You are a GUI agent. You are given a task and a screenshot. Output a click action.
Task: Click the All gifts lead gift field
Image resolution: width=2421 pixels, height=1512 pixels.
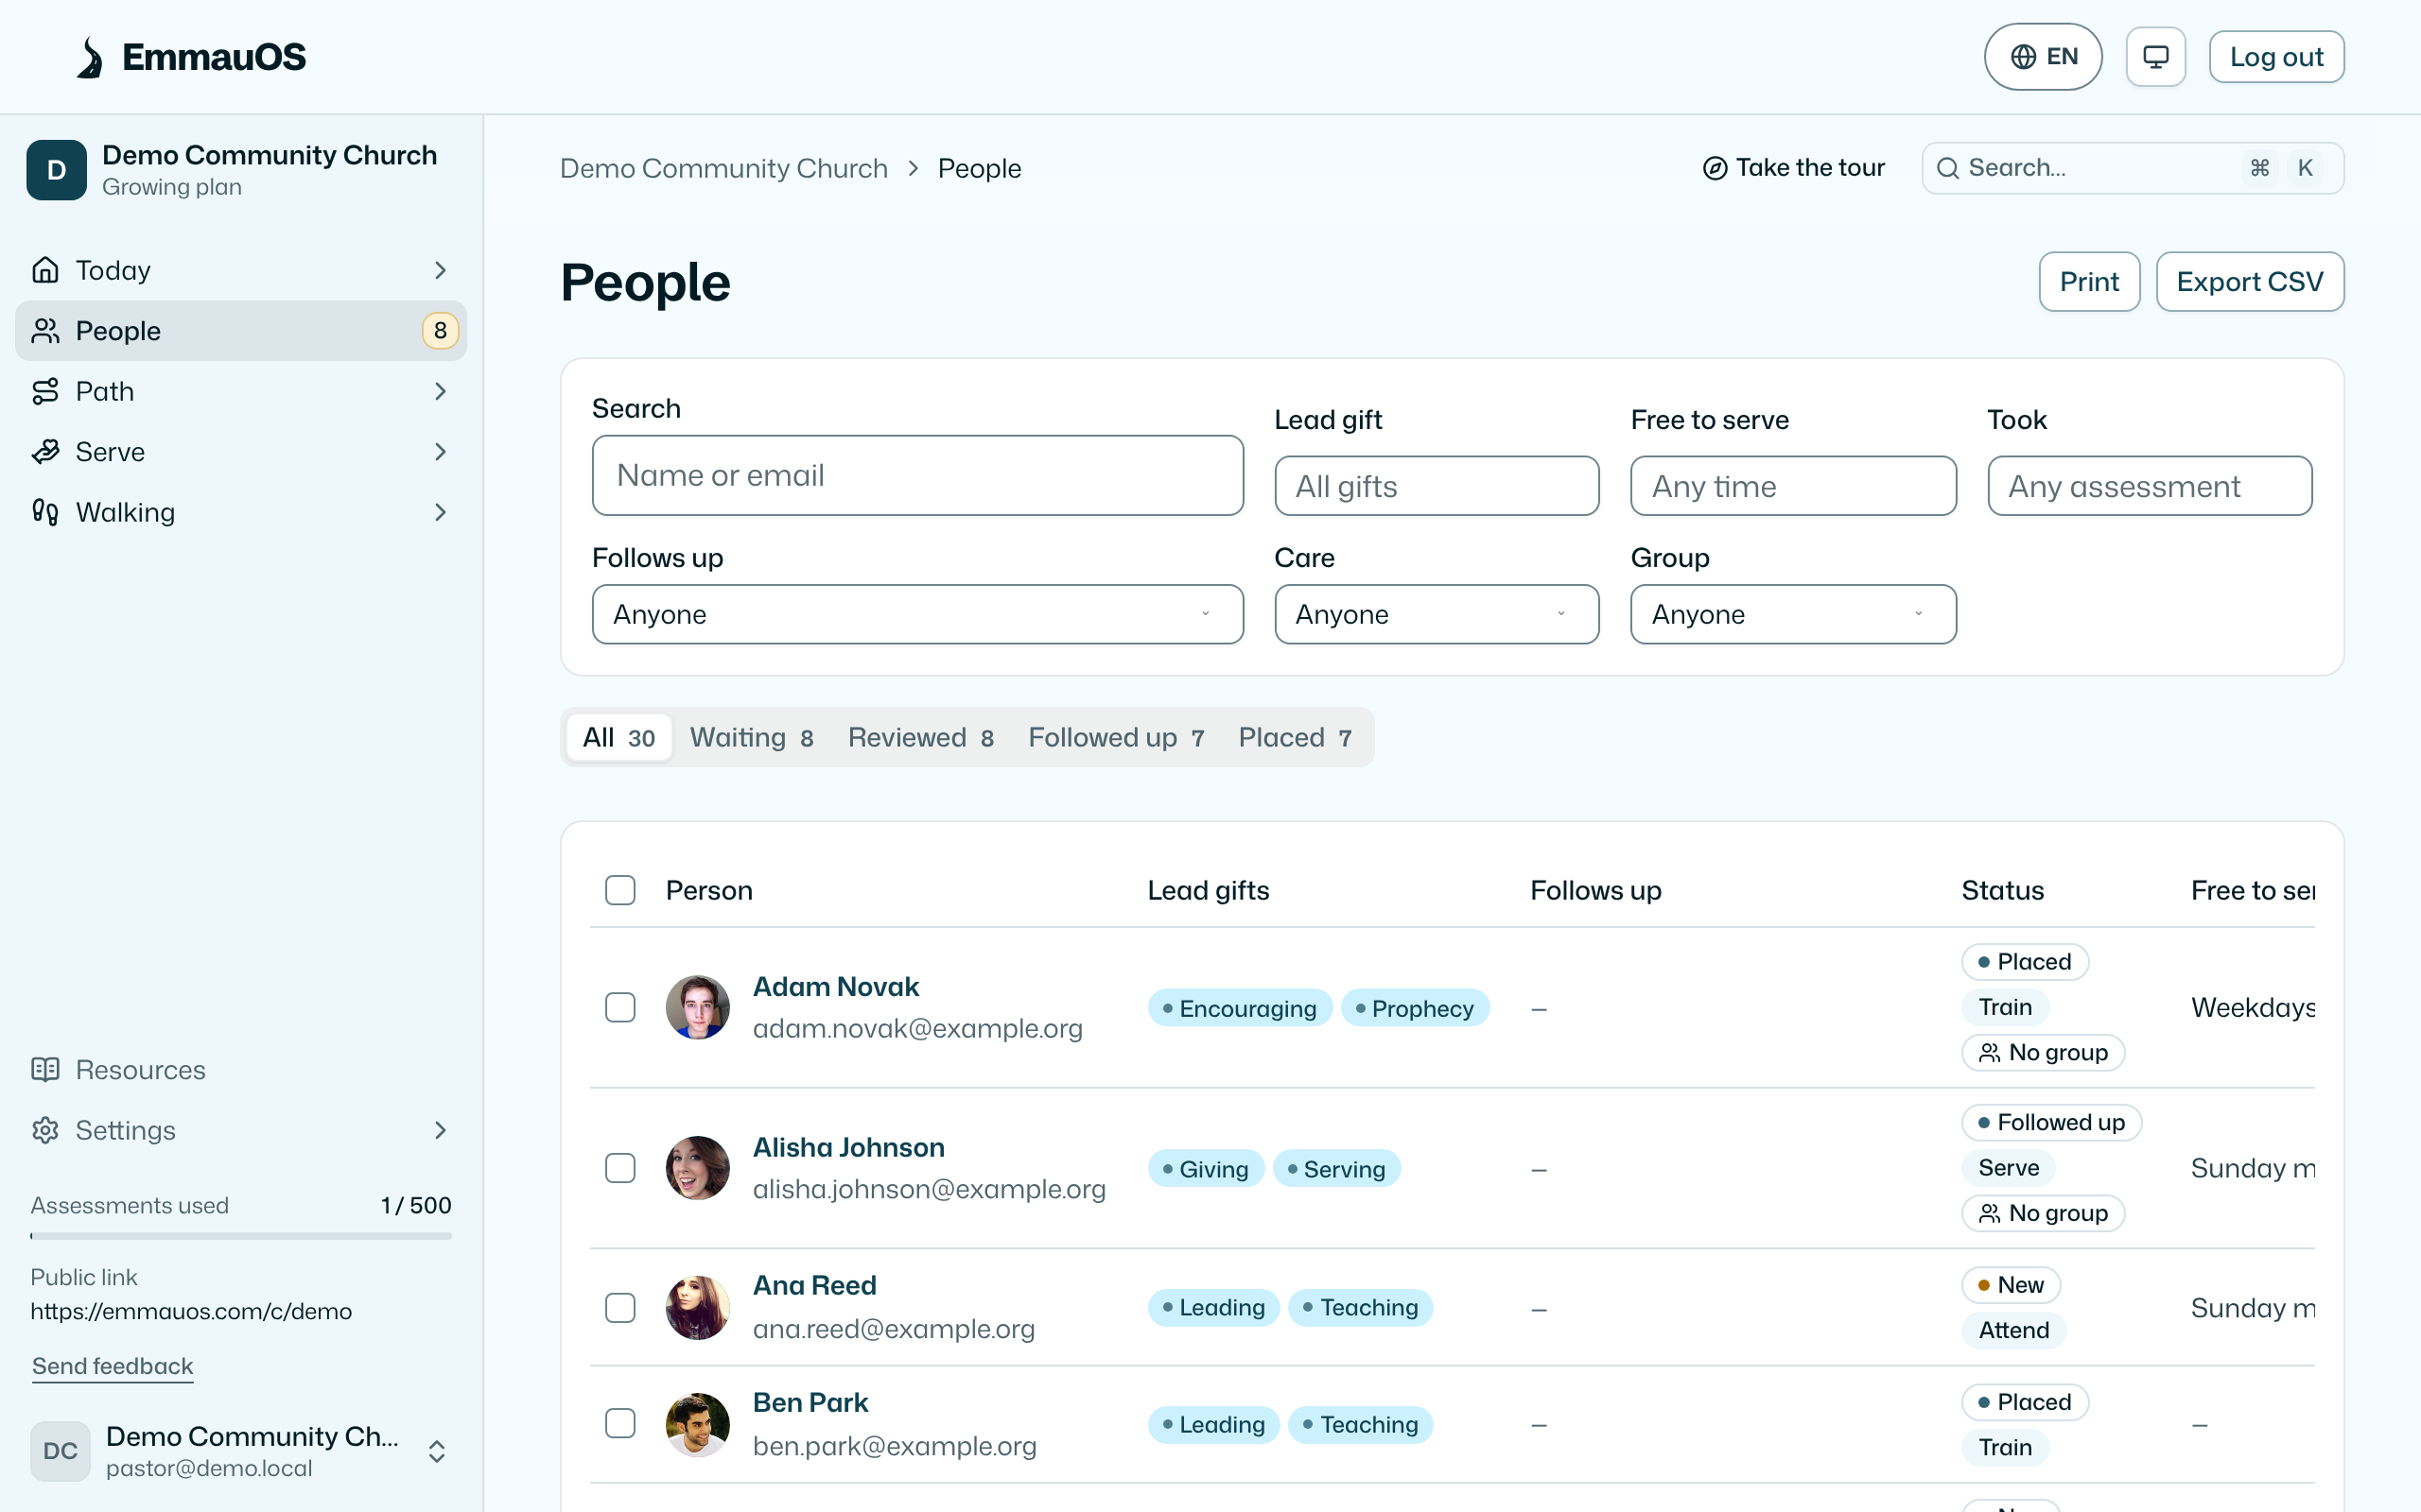point(1437,486)
